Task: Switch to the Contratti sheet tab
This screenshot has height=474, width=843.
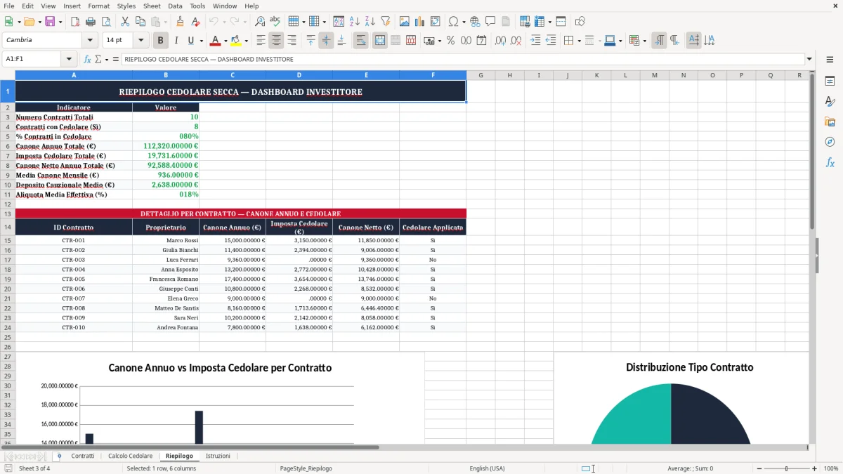Action: [x=83, y=456]
